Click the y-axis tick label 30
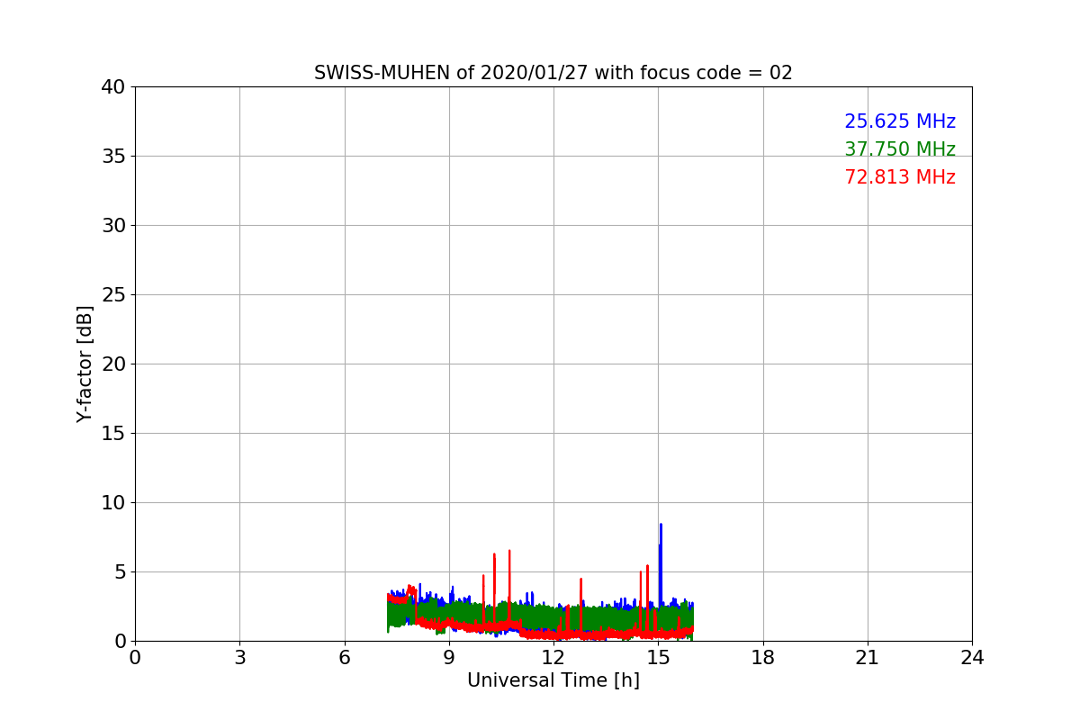Viewport: 1080px width, 720px height. 113,226
